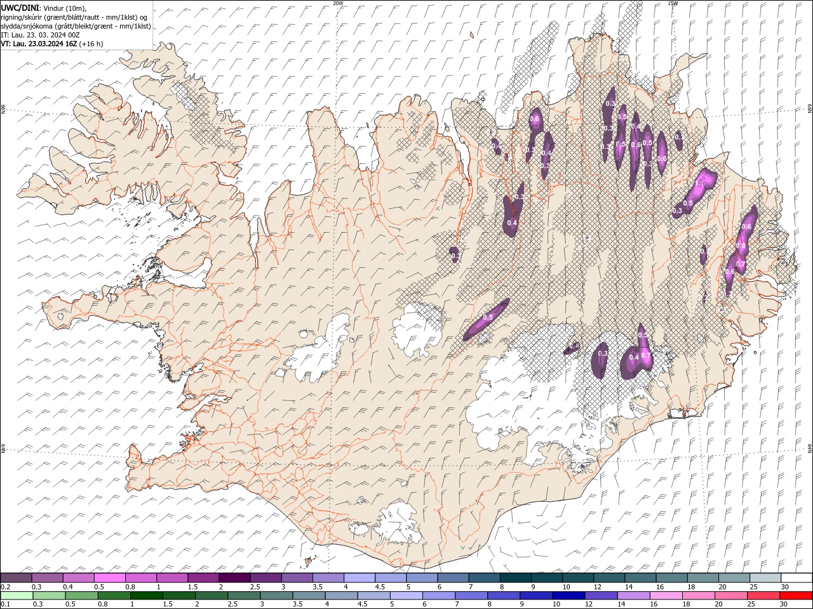Pick the bright red bottom swatch after 30
This screenshot has height=609, width=813.
point(796,596)
